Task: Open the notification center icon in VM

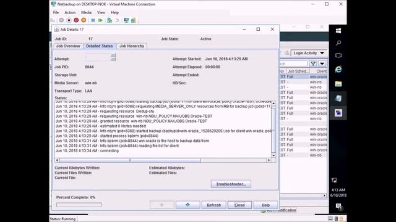Action: click(338, 207)
